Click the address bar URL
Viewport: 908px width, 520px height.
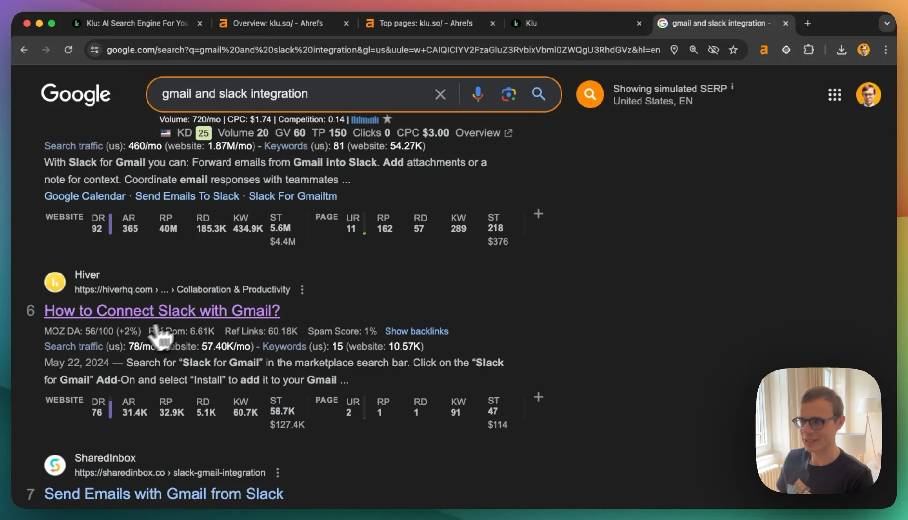[383, 50]
